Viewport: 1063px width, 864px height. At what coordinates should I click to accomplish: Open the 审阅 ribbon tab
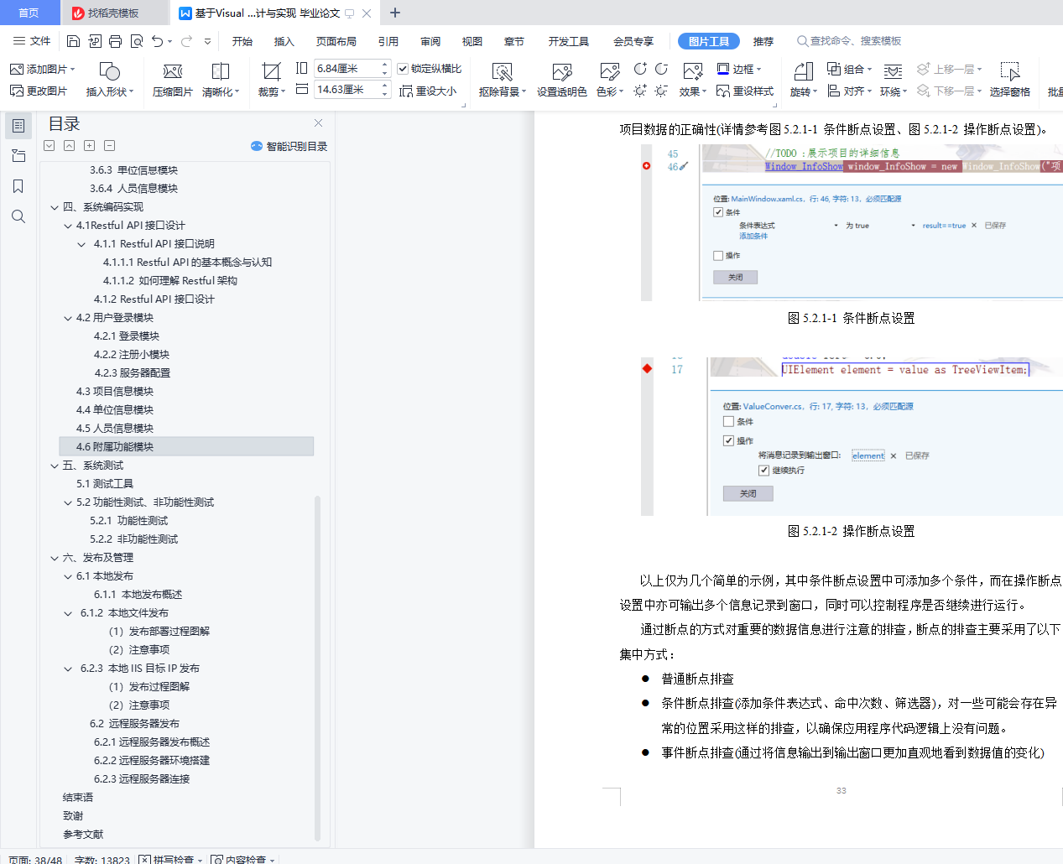430,41
